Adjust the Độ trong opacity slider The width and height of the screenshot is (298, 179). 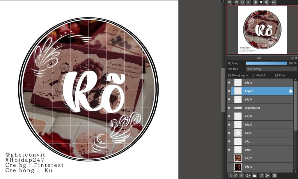[x=267, y=63]
